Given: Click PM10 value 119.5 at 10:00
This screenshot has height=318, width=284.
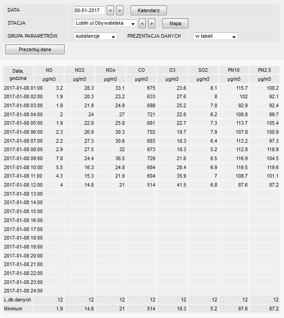Looking at the screenshot, I should 242,167.
